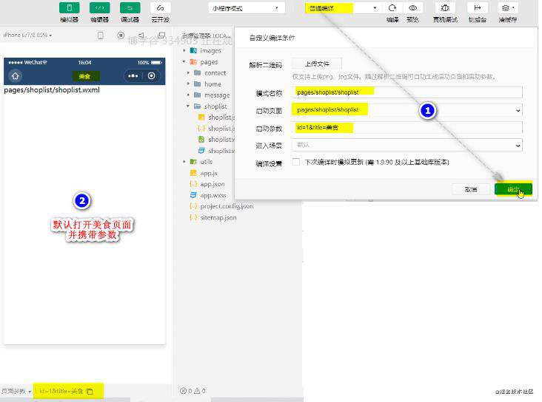Open the 启动页面 dropdown

click(x=406, y=110)
